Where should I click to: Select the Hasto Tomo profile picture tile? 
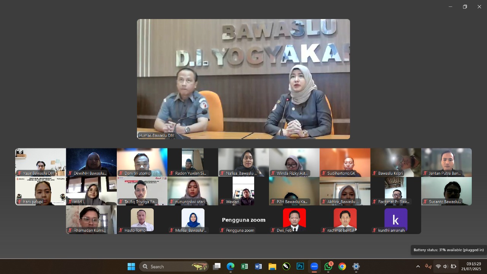142,220
